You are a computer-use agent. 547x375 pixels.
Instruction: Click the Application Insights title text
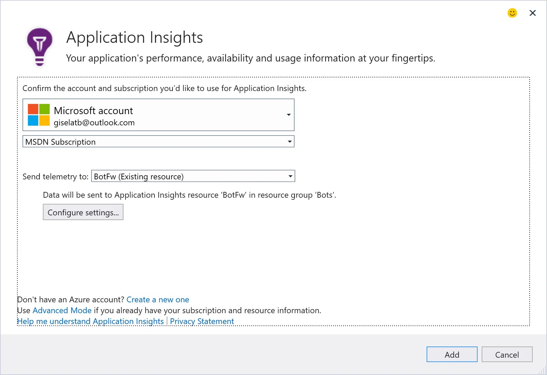[x=135, y=37]
